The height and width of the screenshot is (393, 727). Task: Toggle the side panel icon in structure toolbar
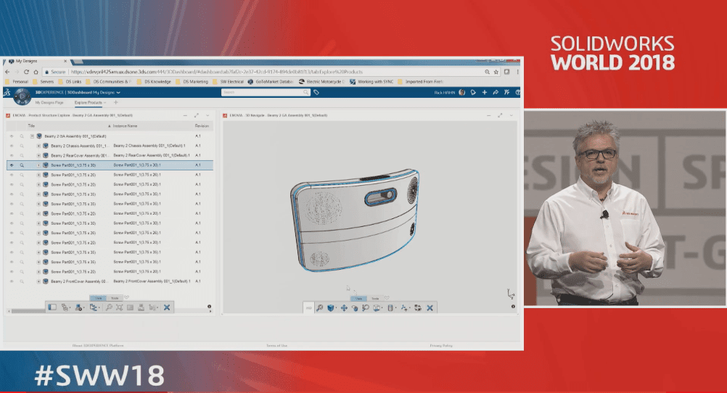pyautogui.click(x=52, y=307)
